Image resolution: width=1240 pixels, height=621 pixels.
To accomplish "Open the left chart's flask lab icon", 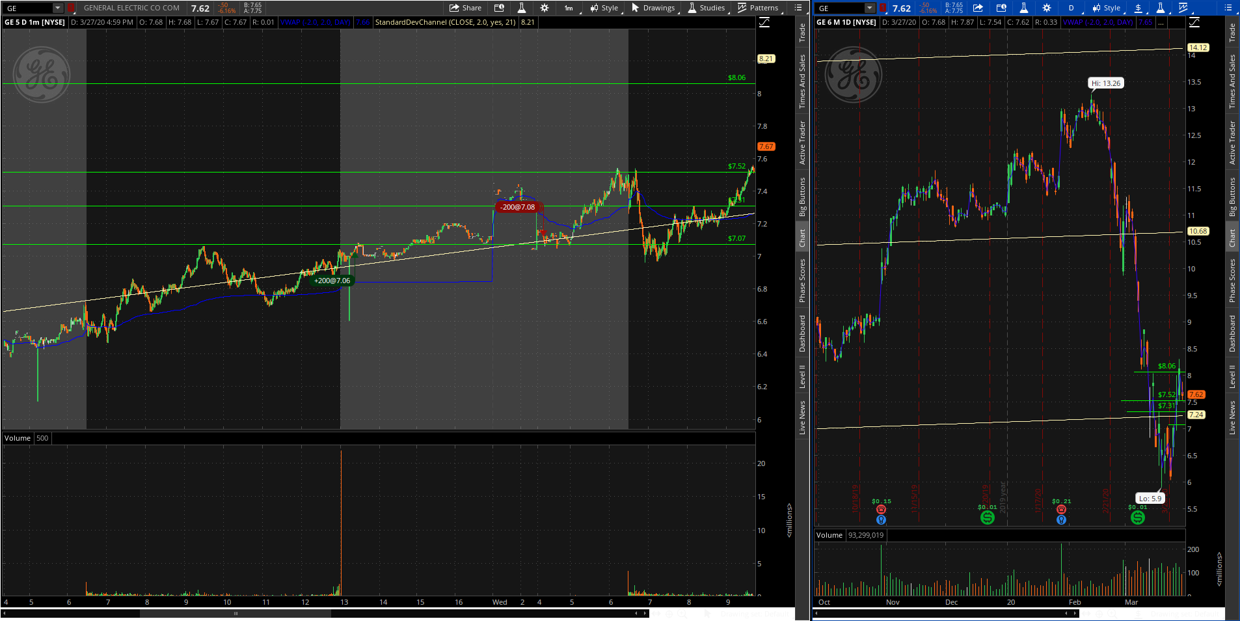I will [x=521, y=8].
